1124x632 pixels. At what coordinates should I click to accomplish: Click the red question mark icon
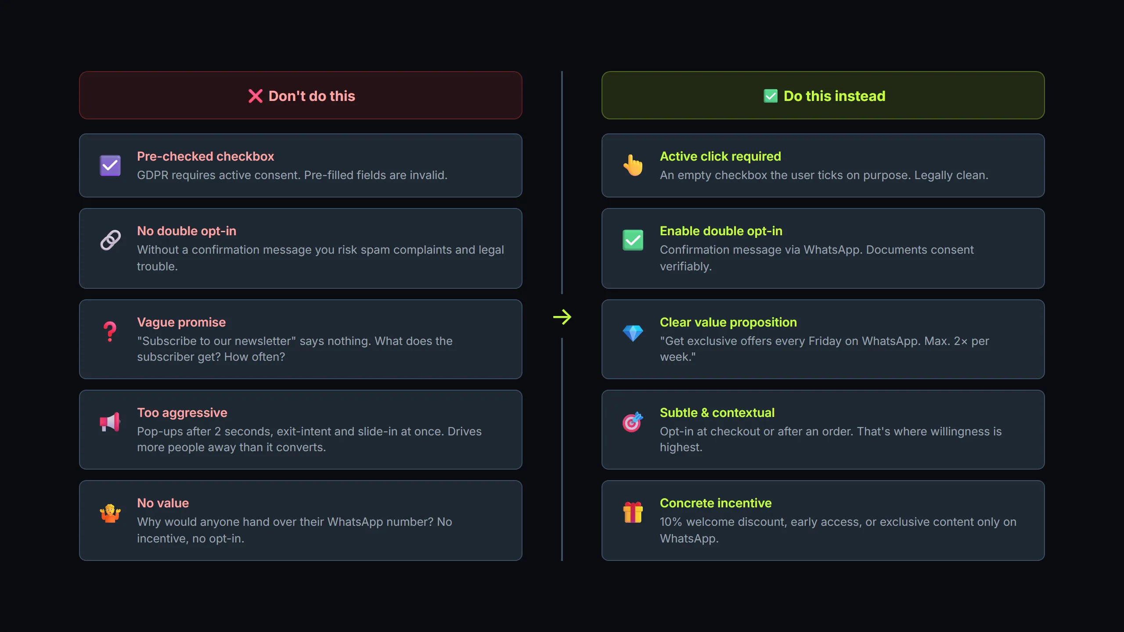(110, 331)
